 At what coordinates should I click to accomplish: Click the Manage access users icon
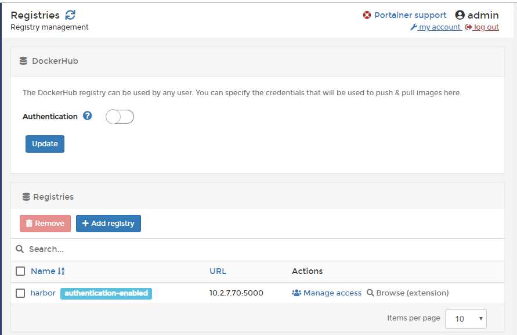(297, 293)
